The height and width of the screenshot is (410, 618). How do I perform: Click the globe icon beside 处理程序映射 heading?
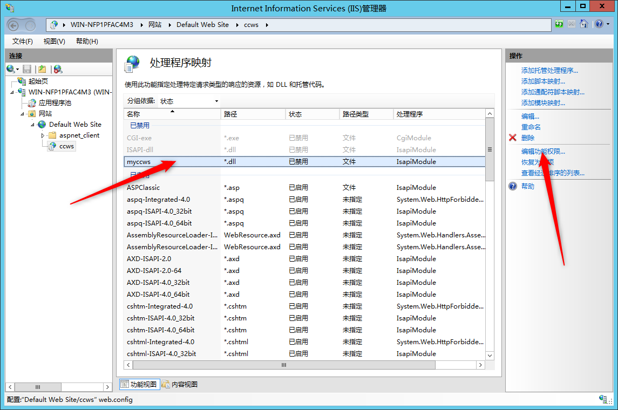[132, 64]
